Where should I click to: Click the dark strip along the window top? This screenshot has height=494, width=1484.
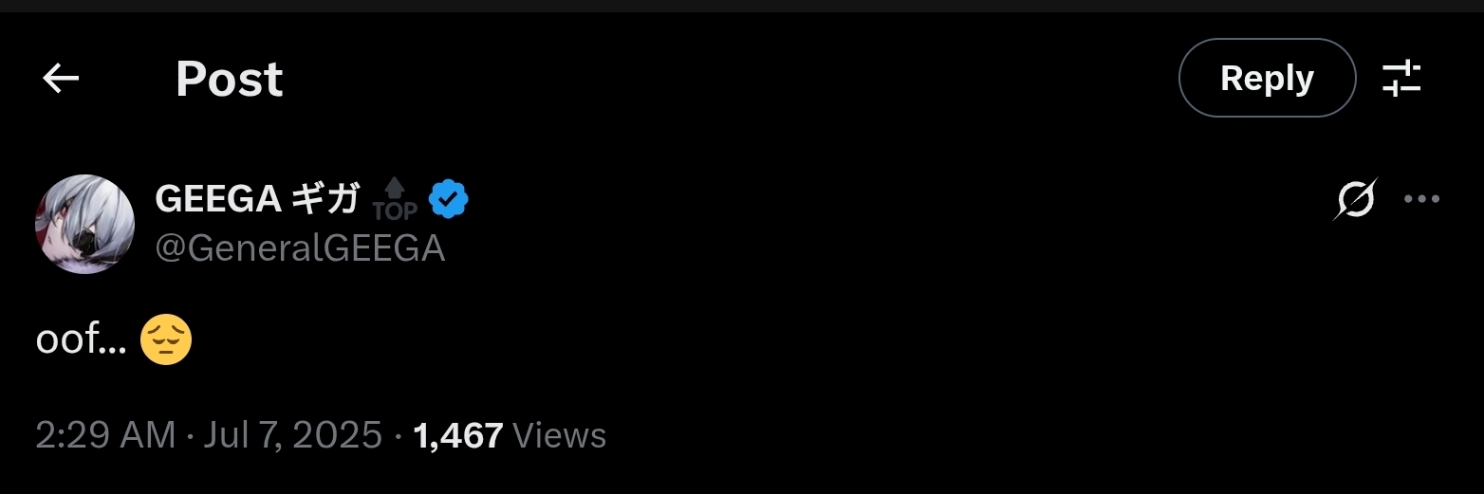[742, 6]
